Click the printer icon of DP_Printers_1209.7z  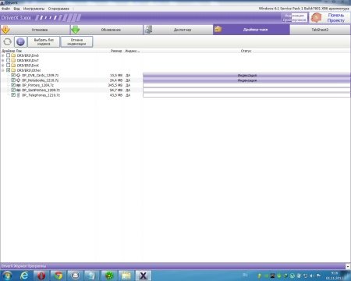[x=19, y=85]
